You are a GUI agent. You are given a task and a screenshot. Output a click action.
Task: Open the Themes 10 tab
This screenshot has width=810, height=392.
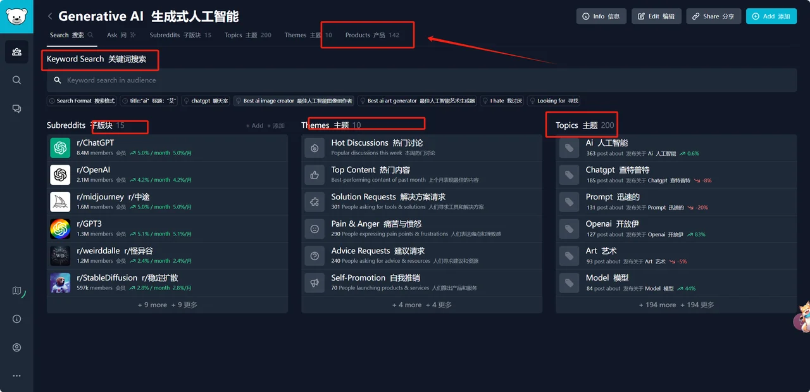click(x=308, y=35)
